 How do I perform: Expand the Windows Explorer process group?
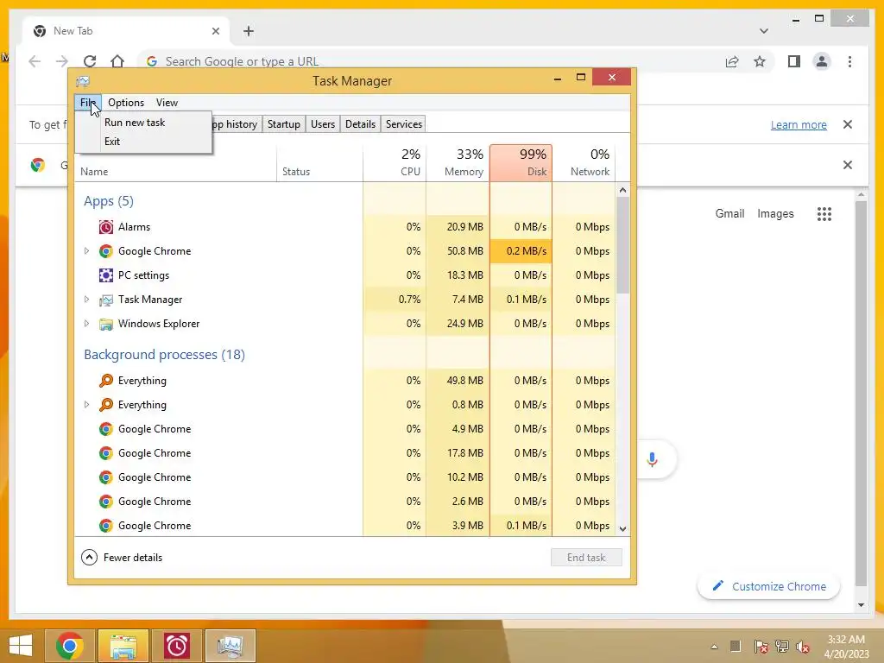click(x=86, y=324)
